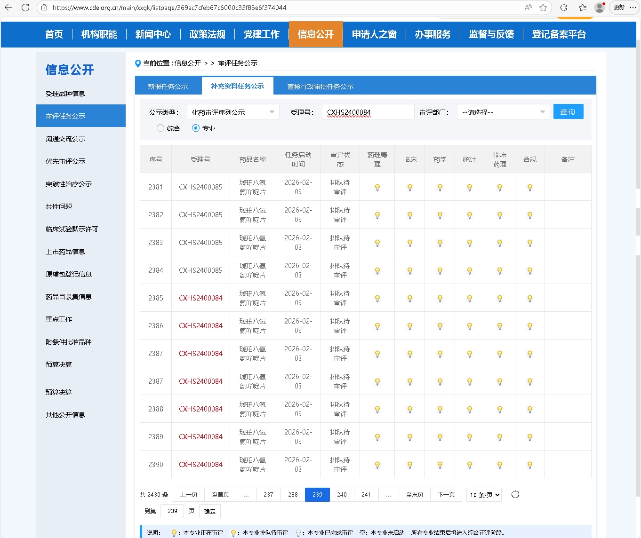Click the 统计 bulb icon in row 2385

(469, 299)
